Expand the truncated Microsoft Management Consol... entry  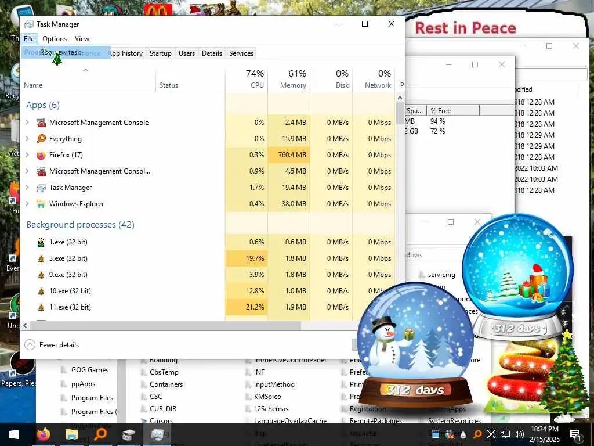tap(27, 171)
